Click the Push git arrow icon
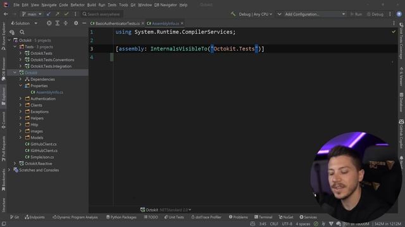405x227 pixels. pos(58,14)
